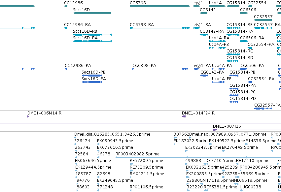The width and height of the screenshot is (281, 192).
Task: Select the DME1-014F24.R clone end
Action: pos(184,116)
